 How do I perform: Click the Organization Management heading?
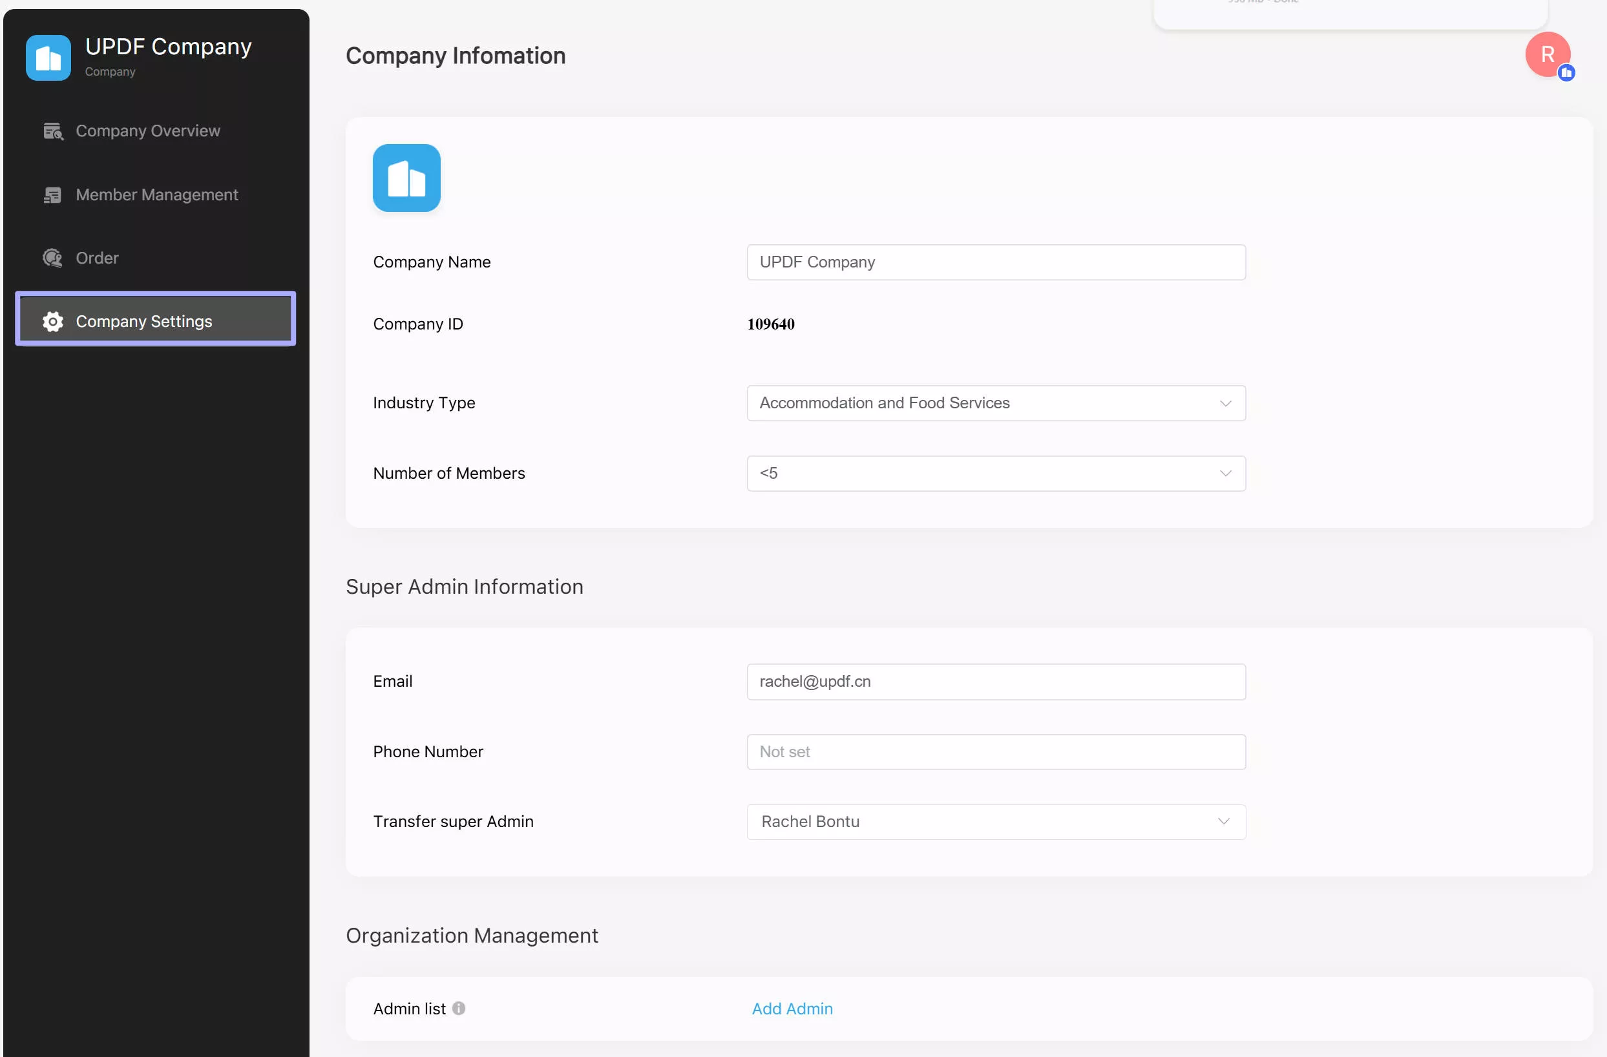472,936
